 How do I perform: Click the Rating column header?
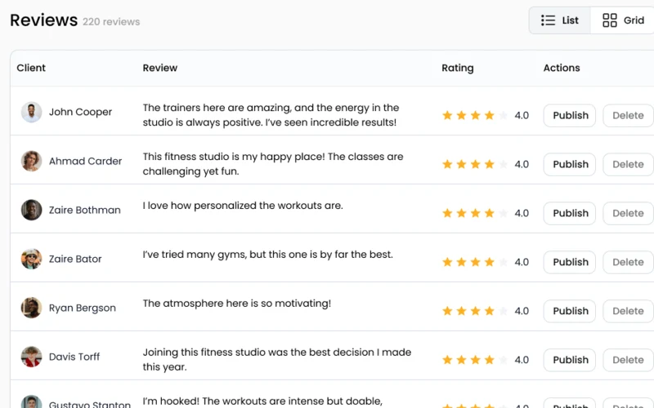[458, 68]
